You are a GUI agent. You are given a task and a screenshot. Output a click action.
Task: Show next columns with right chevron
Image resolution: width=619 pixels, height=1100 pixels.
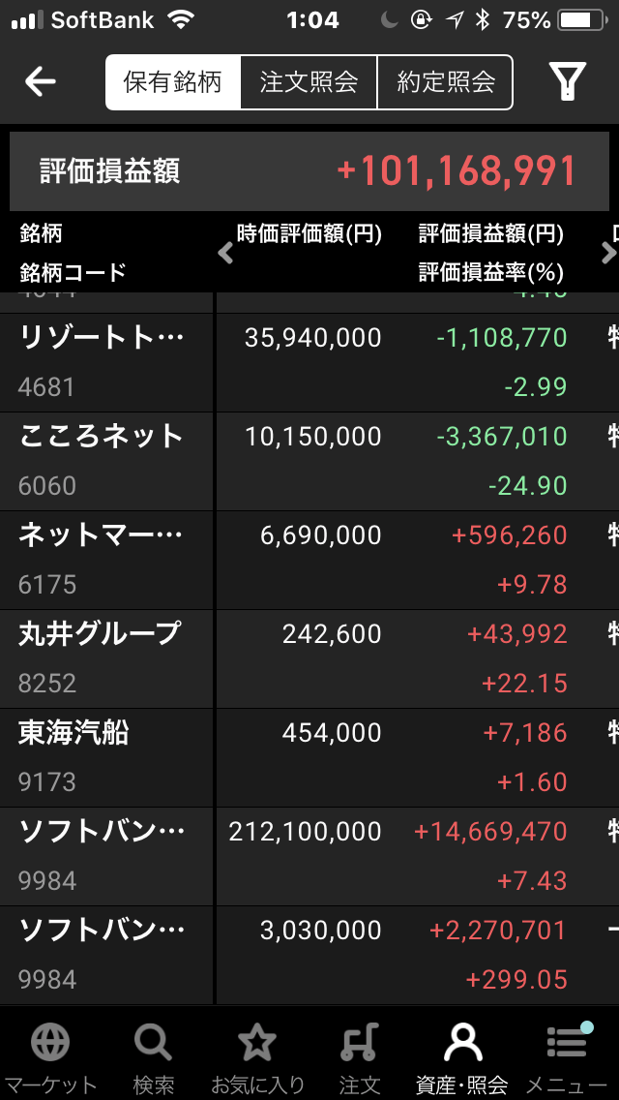coord(607,254)
